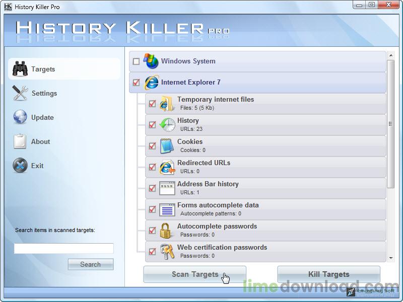403x302 pixels.
Task: Click the Cookies notepad icon
Action: (x=167, y=146)
